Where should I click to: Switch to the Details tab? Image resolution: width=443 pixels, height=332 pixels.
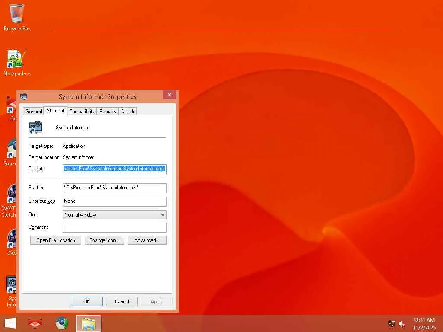pyautogui.click(x=128, y=111)
